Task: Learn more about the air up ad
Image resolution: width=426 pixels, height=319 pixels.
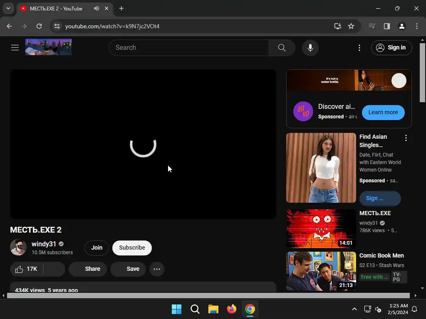Action: (x=383, y=112)
